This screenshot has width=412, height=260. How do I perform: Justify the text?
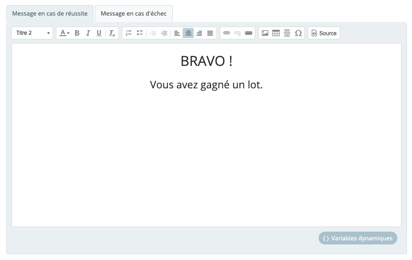[x=210, y=33]
